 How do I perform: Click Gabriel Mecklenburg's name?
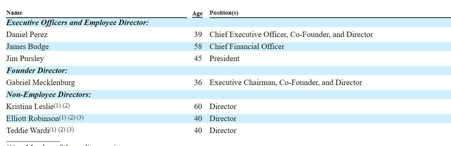[40, 83]
